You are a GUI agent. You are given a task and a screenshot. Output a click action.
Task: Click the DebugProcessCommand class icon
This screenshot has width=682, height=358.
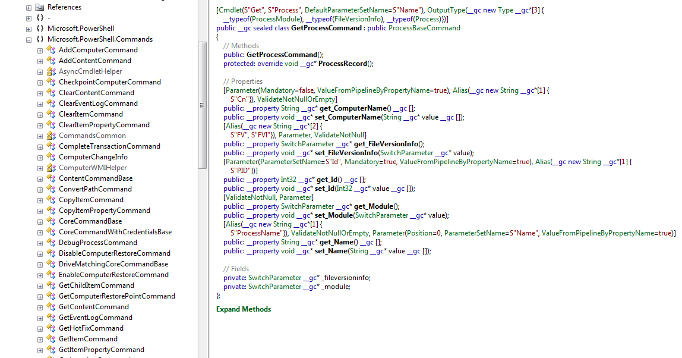(51, 243)
